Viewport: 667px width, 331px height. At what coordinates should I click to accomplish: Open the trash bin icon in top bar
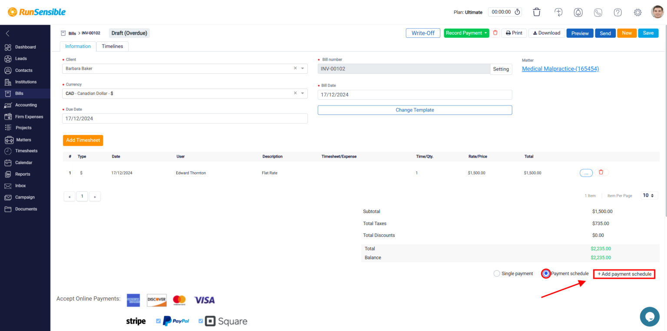(x=537, y=12)
